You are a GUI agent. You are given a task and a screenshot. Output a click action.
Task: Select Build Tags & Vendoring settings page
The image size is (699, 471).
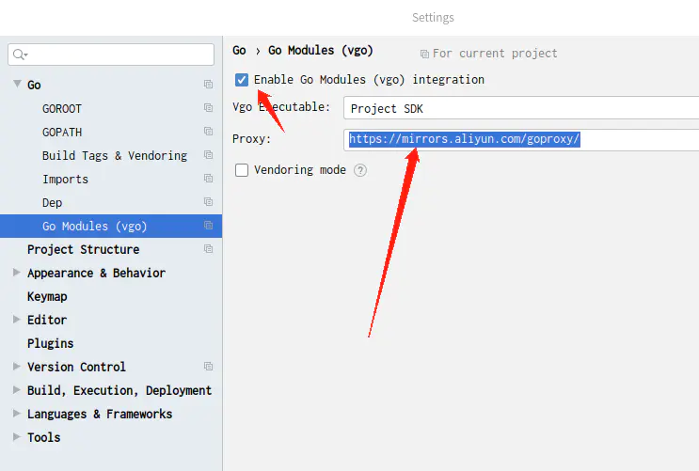click(114, 155)
